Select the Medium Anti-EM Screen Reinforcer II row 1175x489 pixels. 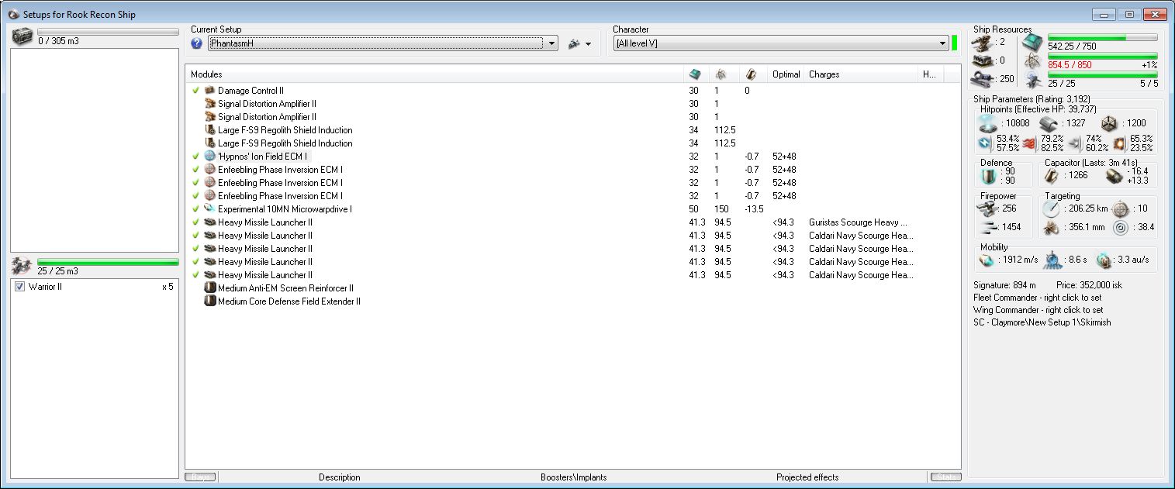coord(572,288)
